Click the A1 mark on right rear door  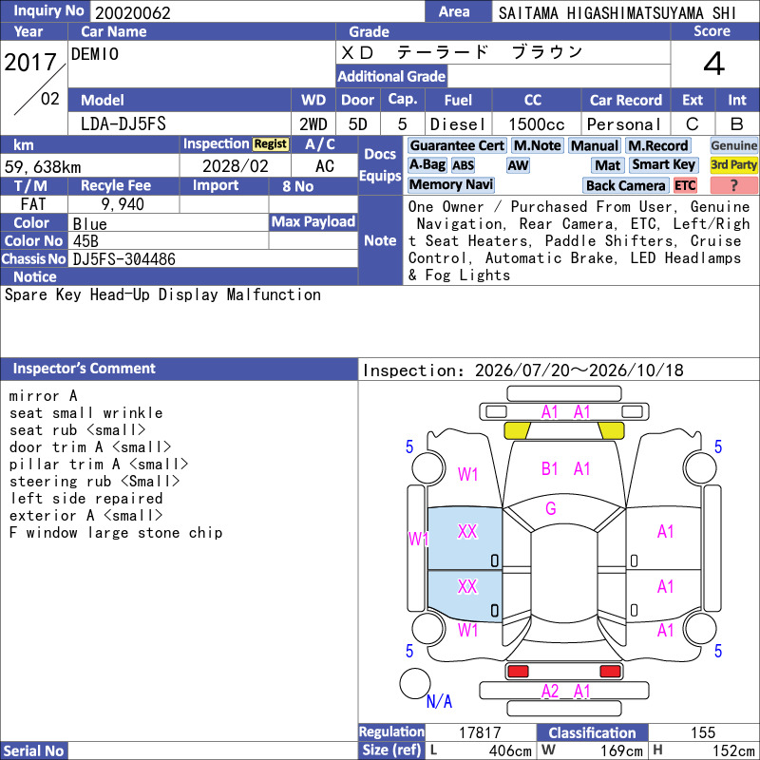click(x=666, y=586)
